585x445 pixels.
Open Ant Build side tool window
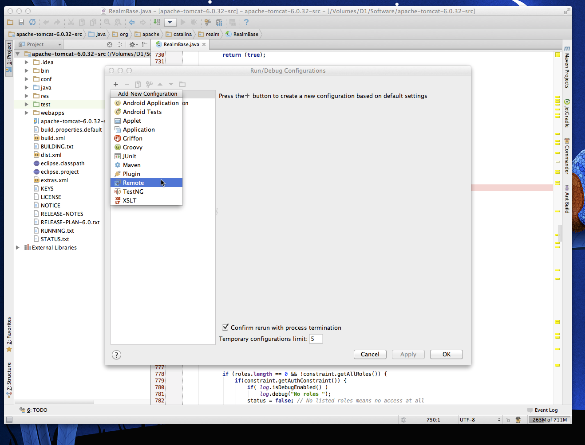567,199
